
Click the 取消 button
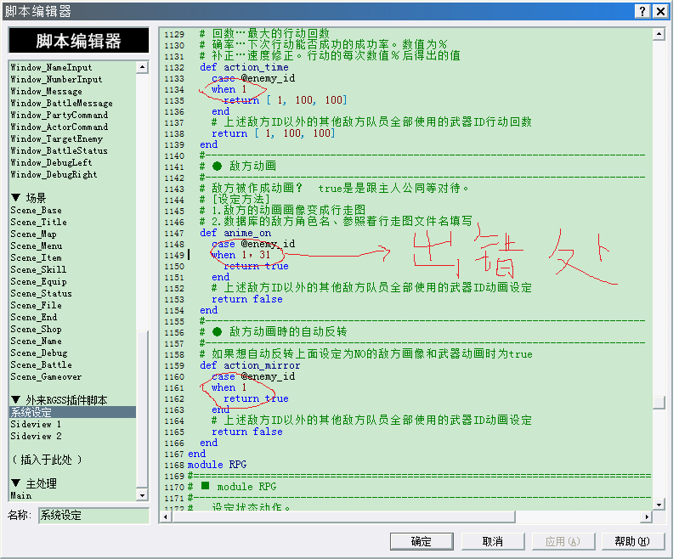tap(492, 541)
